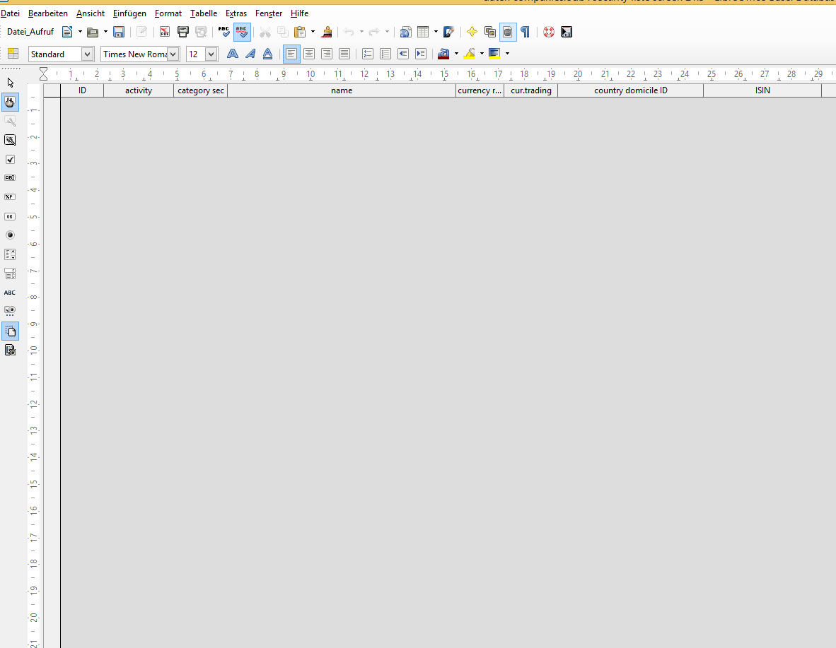This screenshot has height=648, width=836.
Task: Expand the Insert Table dropdown arrow
Action: pyautogui.click(x=436, y=32)
